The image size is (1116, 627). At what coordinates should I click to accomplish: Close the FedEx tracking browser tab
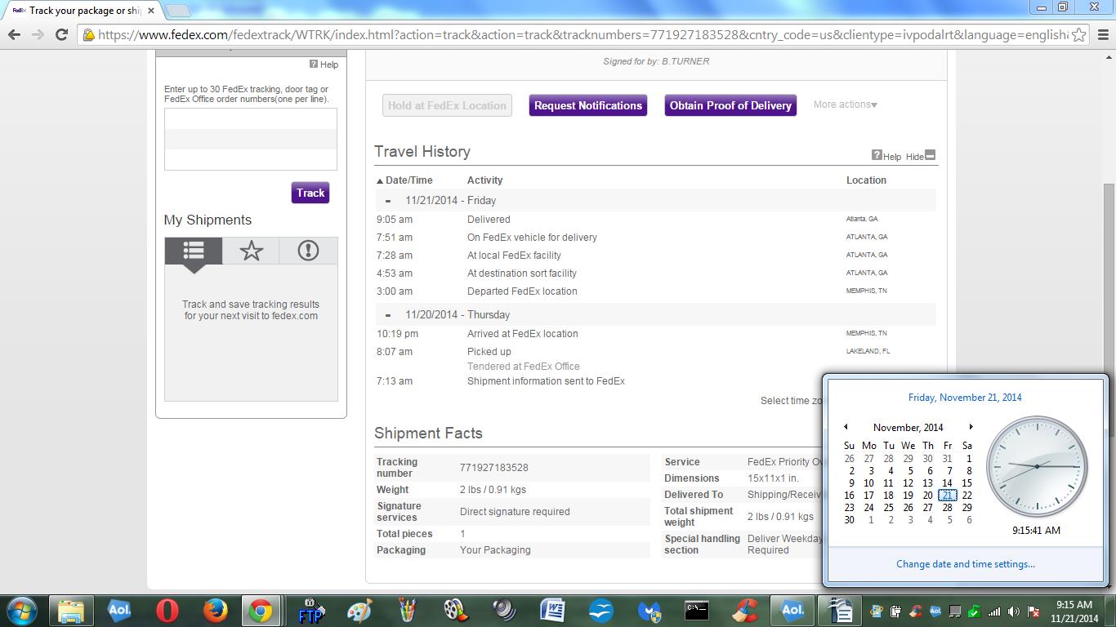(151, 11)
